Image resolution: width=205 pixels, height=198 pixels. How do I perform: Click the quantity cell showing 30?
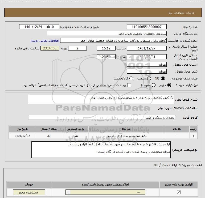point(49,136)
